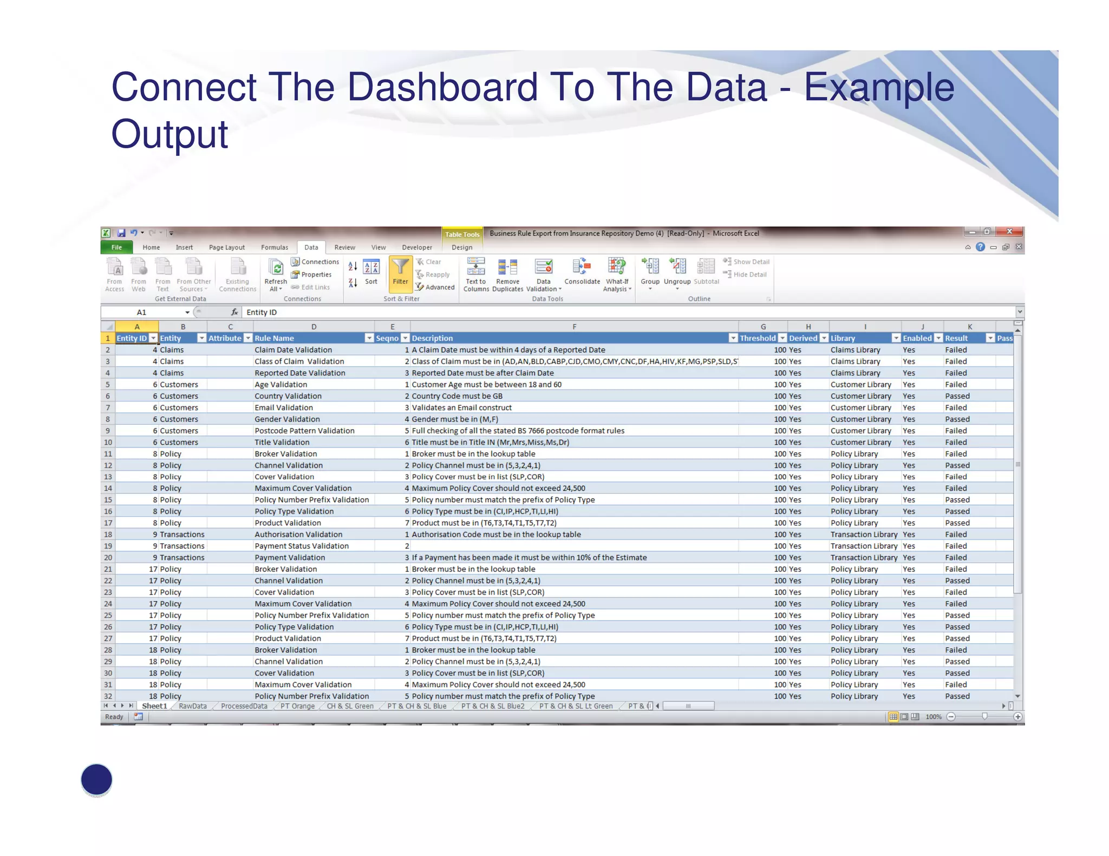
Task: Click Remove Duplicates icon
Action: 507,274
